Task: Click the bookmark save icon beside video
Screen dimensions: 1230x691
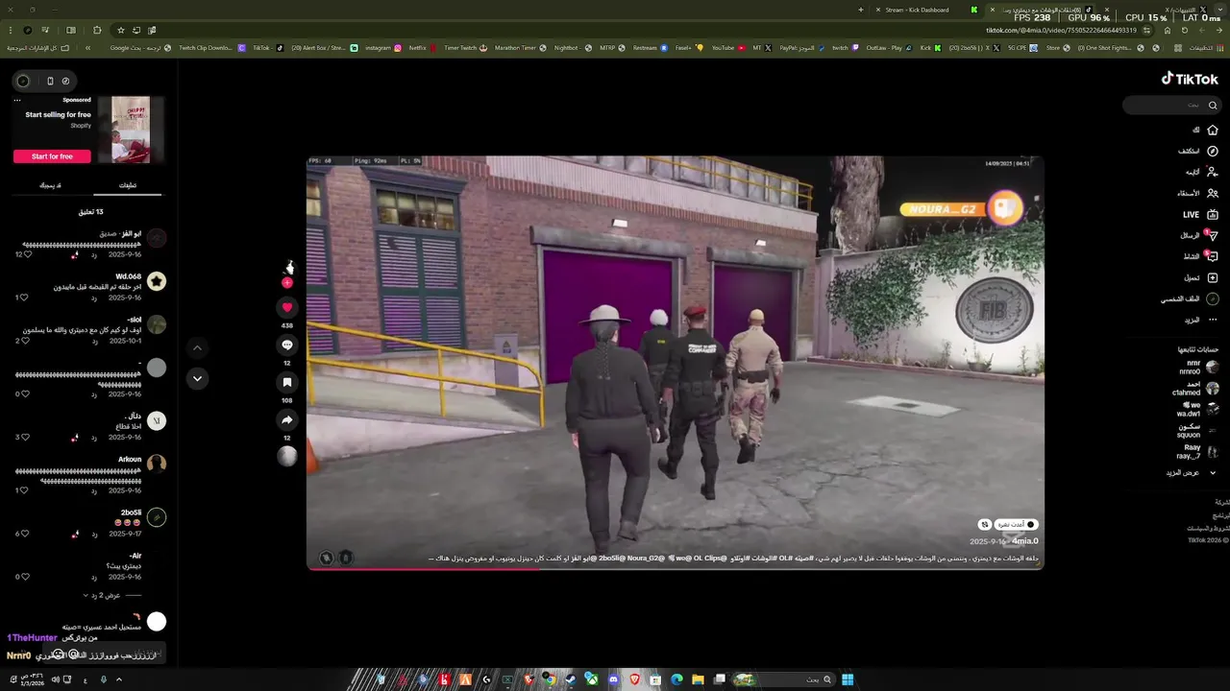Action: click(286, 382)
